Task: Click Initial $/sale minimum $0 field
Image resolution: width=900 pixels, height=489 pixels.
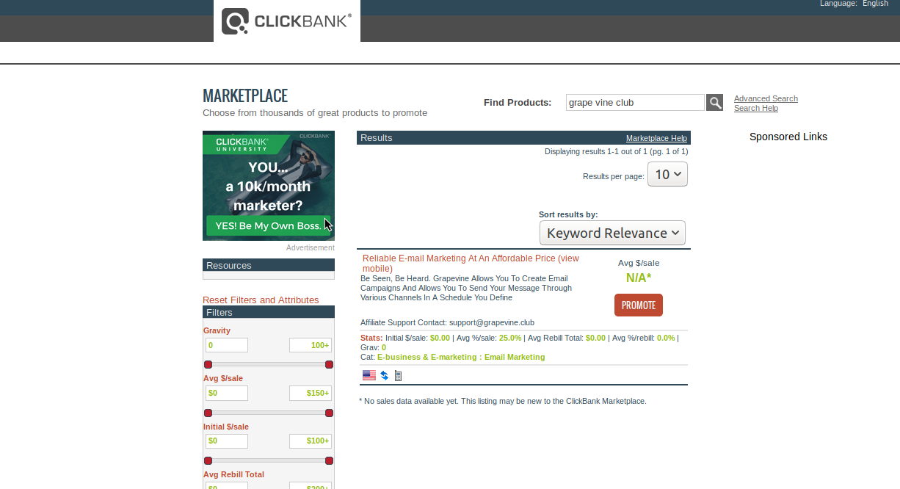Action: pos(226,441)
